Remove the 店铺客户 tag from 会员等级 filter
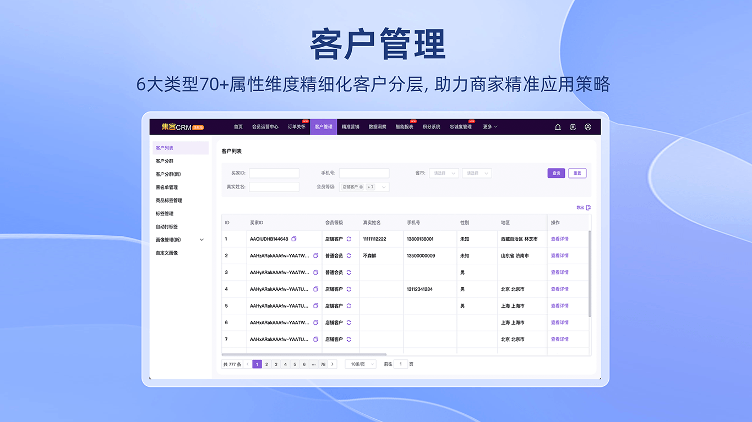 tap(361, 187)
